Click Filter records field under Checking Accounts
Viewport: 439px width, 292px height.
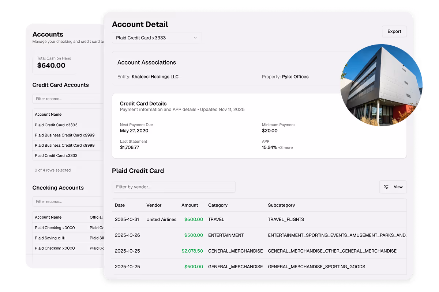pyautogui.click(x=68, y=201)
